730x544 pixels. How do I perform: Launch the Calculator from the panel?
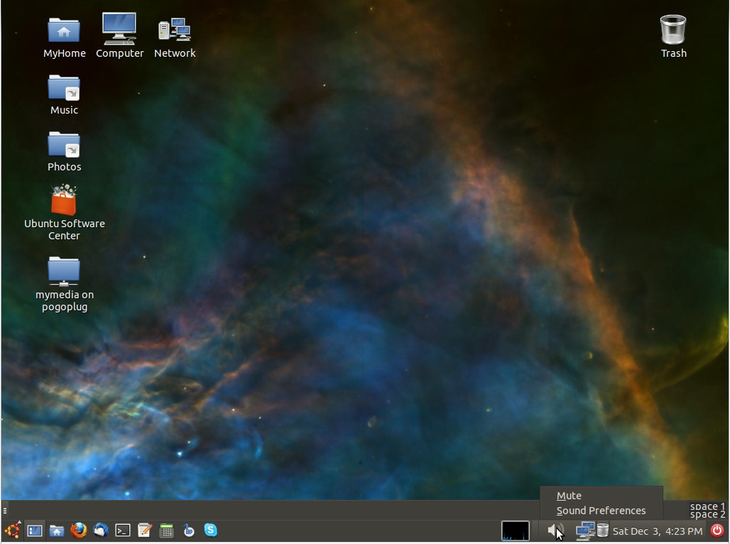(x=166, y=531)
